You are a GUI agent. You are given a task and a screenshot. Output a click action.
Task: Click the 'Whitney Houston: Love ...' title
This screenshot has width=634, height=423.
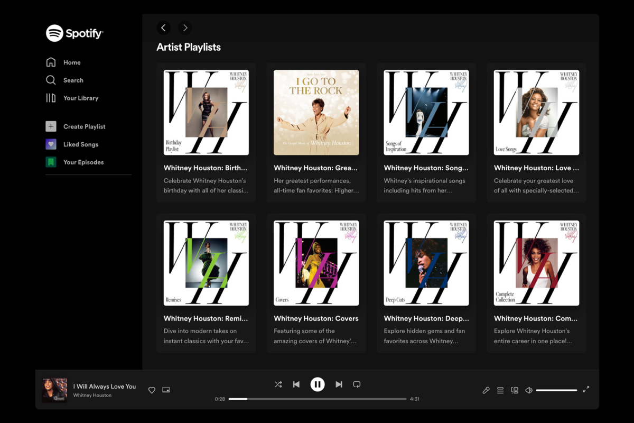[x=536, y=168]
